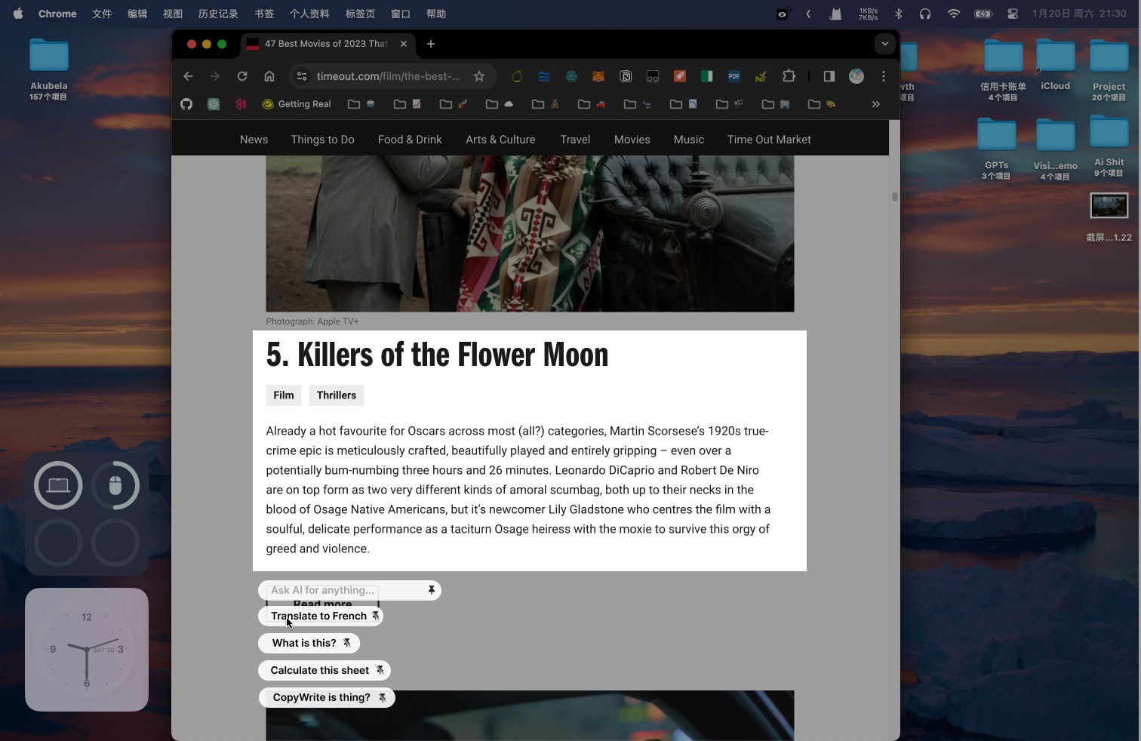Open the paint palette bookmark folder
The image size is (1141, 741).
pyautogui.click(x=822, y=104)
